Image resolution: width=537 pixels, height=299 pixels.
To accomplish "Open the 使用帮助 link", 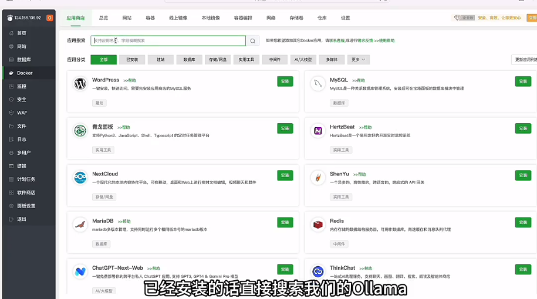I will (x=384, y=40).
